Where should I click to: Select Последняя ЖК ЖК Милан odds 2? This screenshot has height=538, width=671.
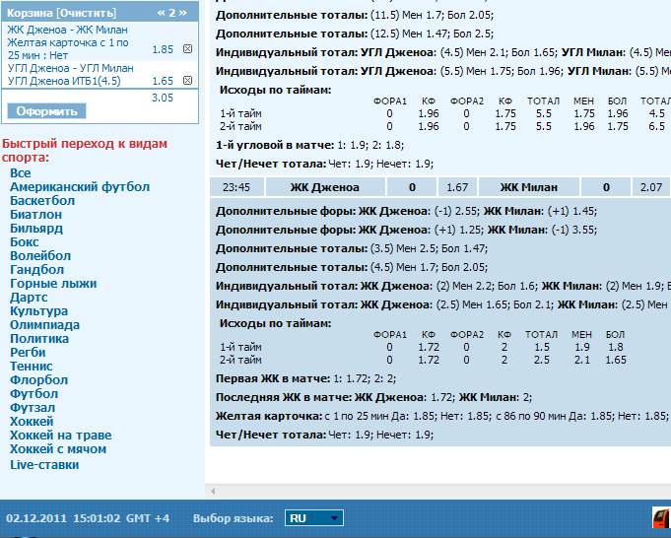(x=526, y=398)
